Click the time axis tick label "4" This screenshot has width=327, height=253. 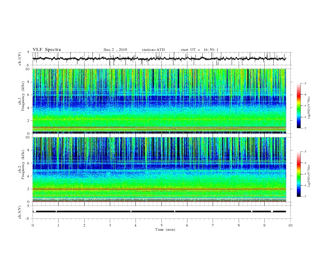click(x=135, y=225)
